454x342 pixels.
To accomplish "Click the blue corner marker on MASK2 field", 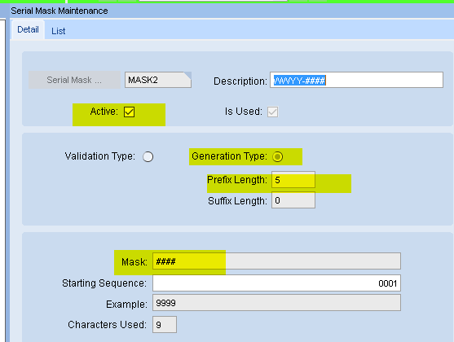I will pyautogui.click(x=188, y=75).
